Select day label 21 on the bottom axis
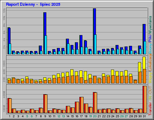 tap(99, 116)
